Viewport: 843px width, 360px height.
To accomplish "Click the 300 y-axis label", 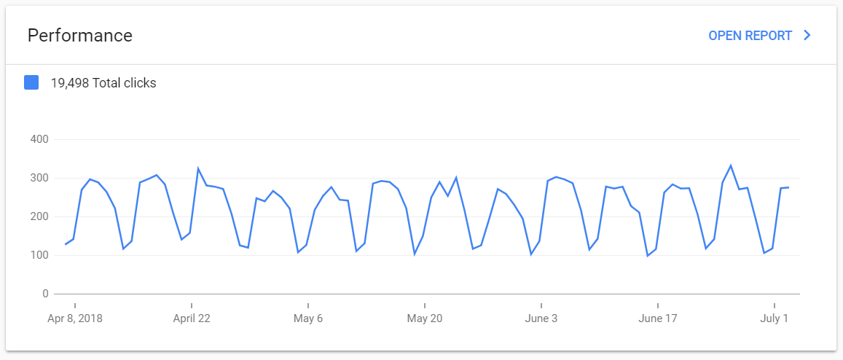I will [39, 178].
